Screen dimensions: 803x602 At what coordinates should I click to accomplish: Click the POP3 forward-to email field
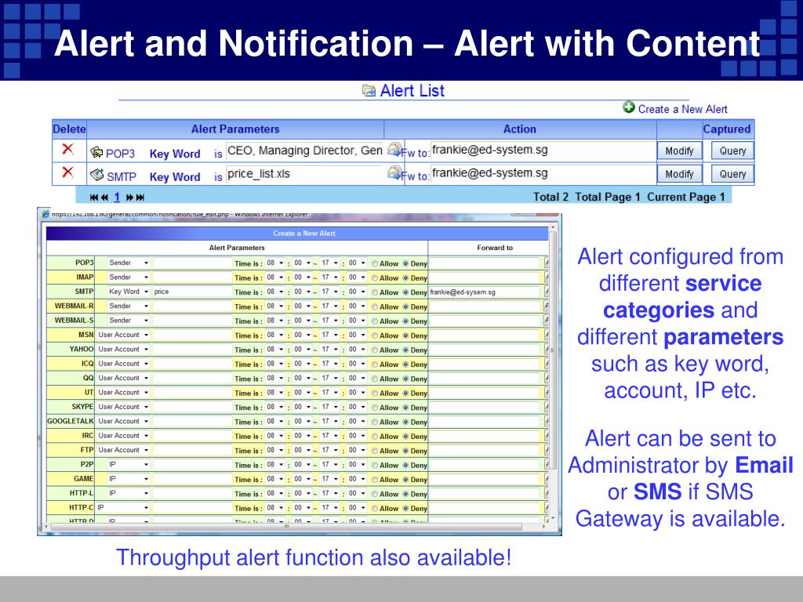tap(543, 150)
